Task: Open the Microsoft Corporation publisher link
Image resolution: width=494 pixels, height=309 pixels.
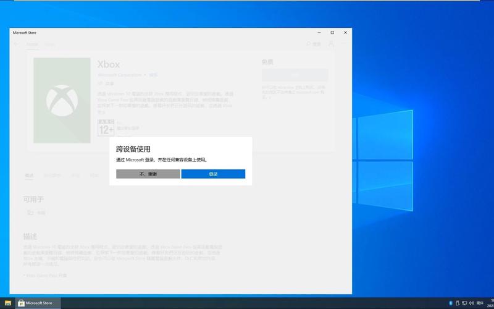Action: pyautogui.click(x=119, y=75)
